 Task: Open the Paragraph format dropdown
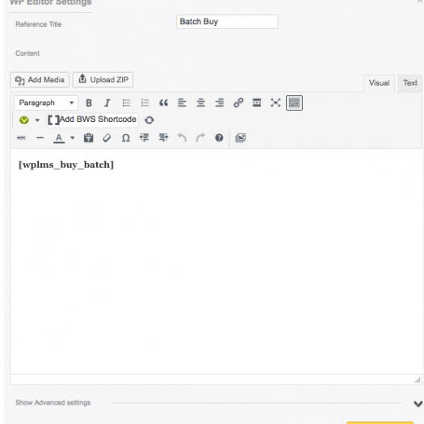46,103
